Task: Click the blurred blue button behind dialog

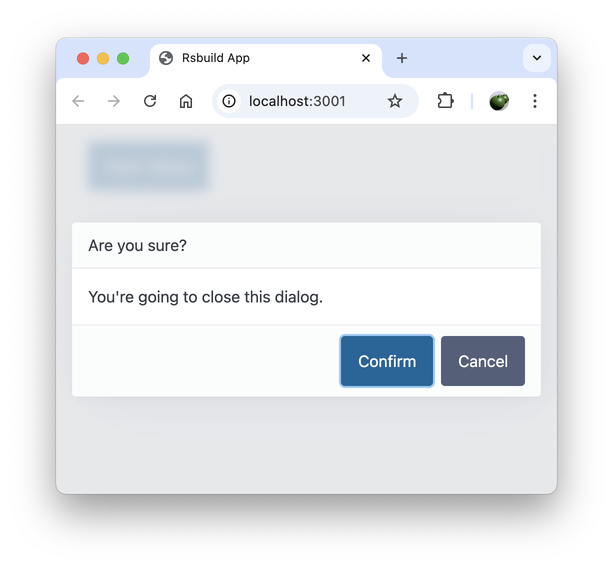Action: point(148,166)
